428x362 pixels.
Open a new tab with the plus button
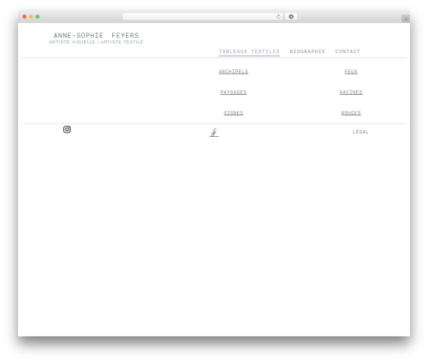406,19
